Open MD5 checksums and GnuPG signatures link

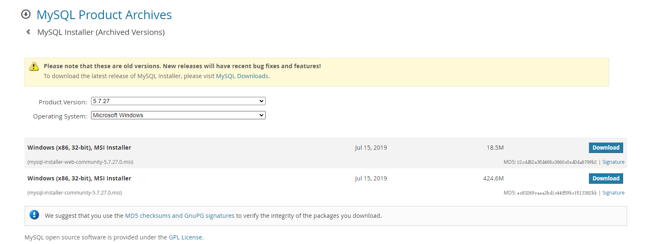pyautogui.click(x=180, y=216)
